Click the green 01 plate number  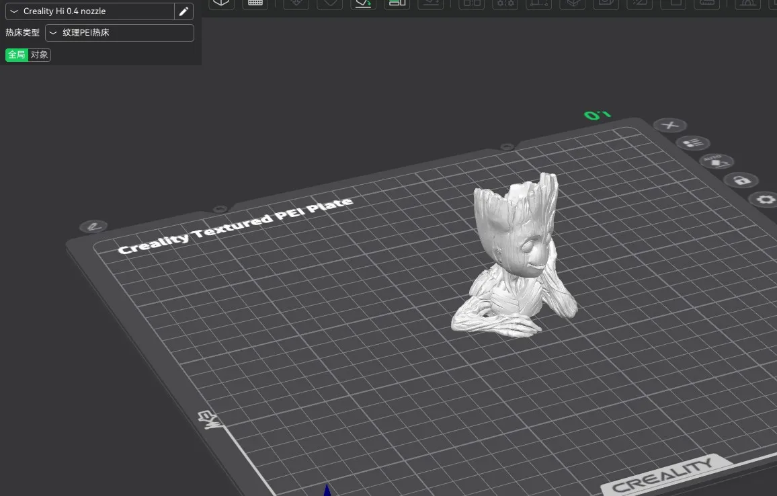tap(597, 116)
